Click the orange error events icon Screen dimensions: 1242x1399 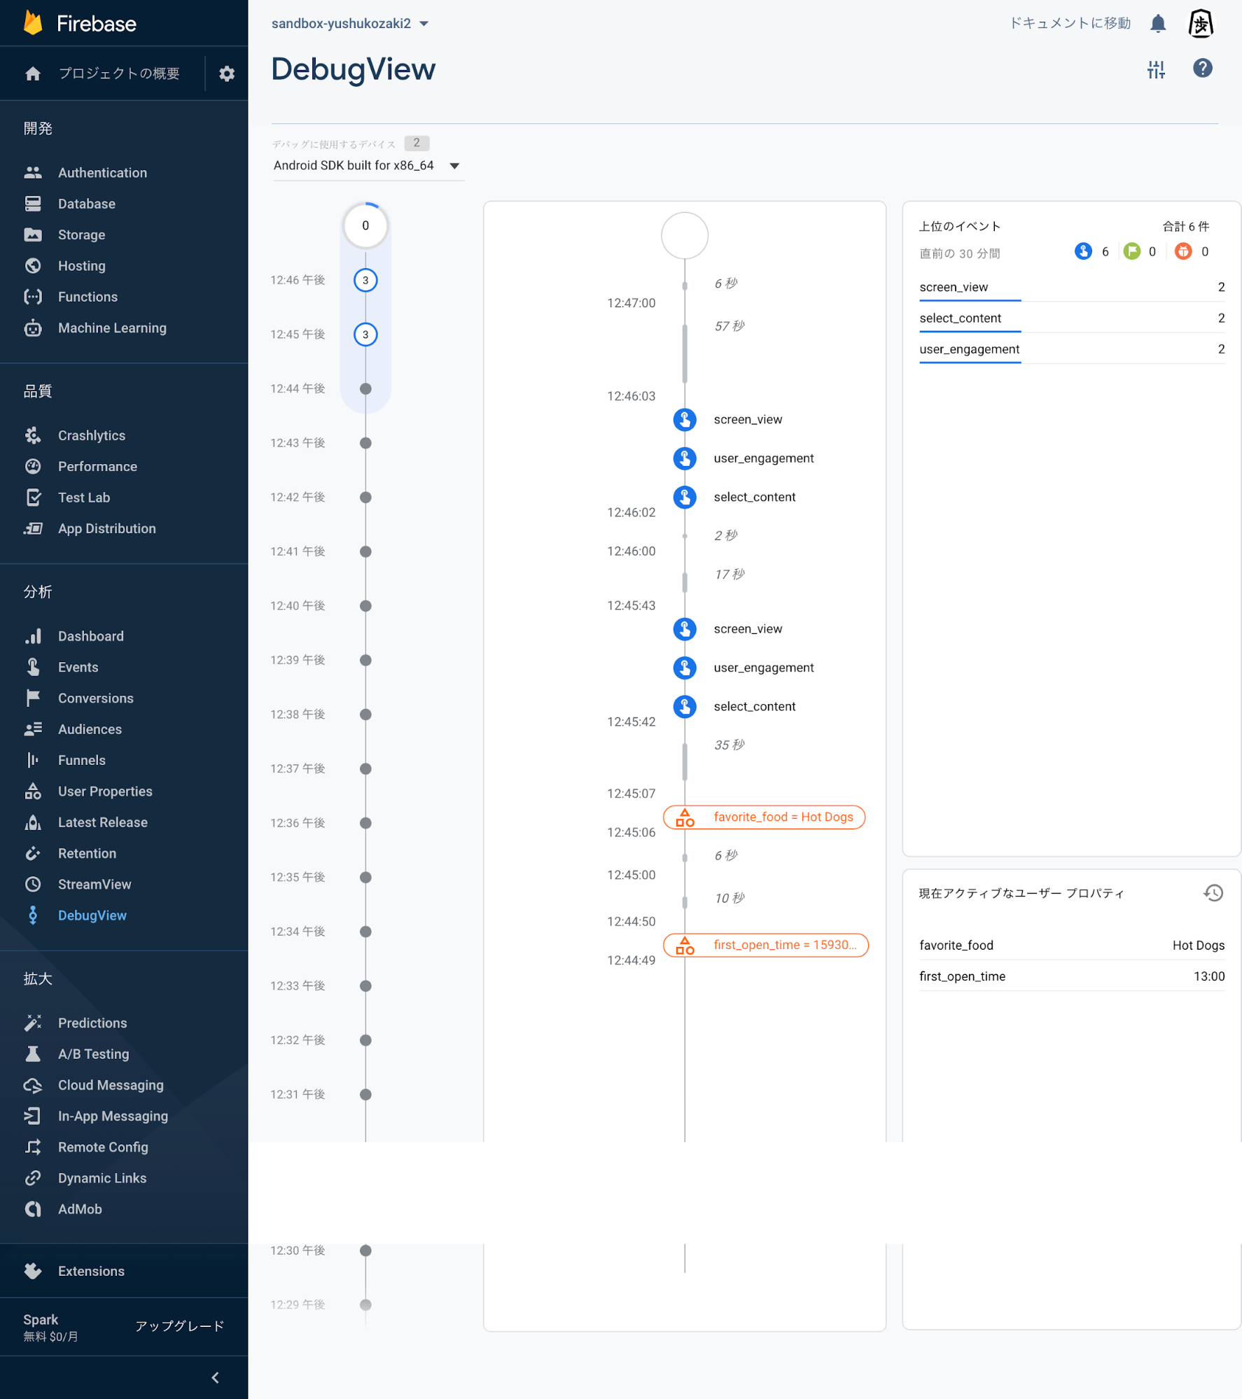pos(1182,251)
